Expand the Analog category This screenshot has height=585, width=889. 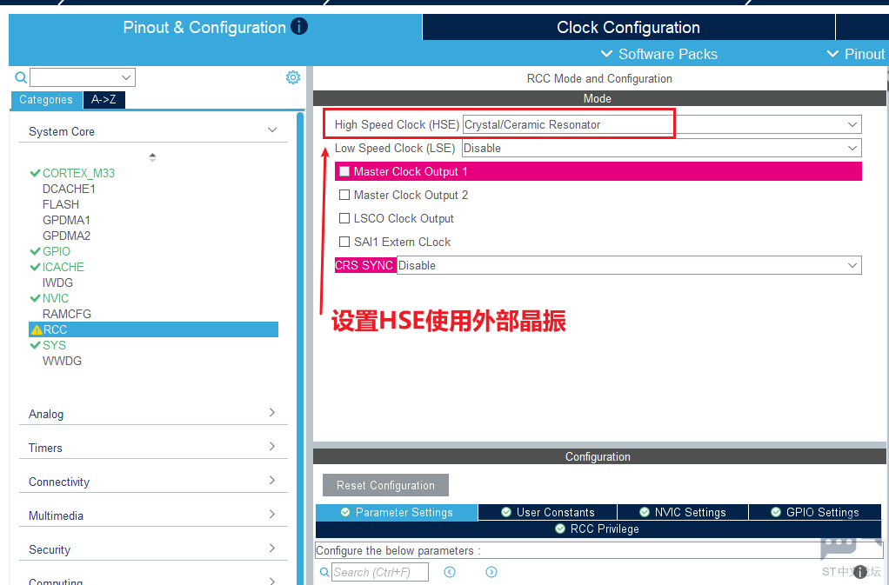272,412
